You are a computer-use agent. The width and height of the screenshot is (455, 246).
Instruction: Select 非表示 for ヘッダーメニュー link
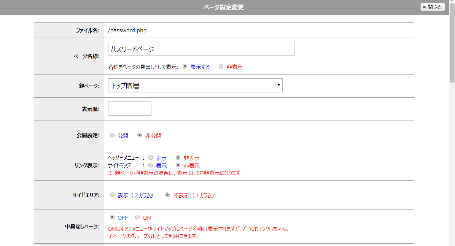[178, 157]
